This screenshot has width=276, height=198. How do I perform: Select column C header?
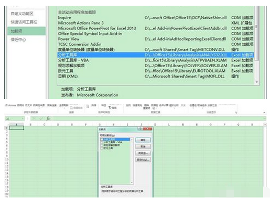tap(44, 125)
